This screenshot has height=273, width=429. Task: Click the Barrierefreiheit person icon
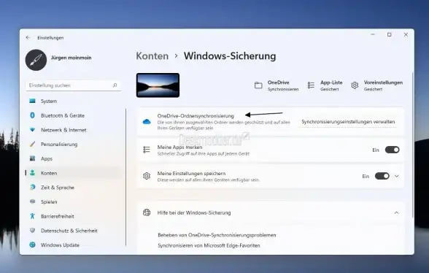pos(32,216)
